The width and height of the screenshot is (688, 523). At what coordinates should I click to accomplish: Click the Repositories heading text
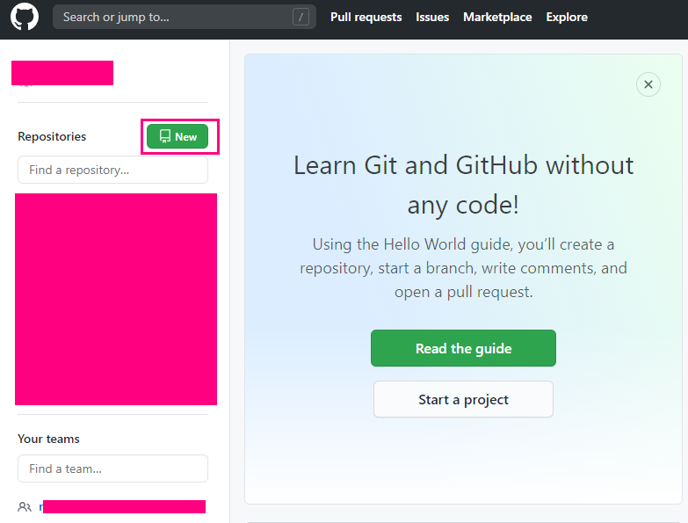pos(52,136)
